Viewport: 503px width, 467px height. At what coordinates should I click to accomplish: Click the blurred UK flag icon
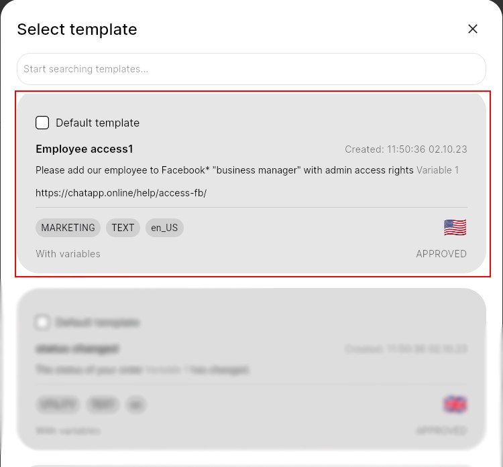point(455,405)
